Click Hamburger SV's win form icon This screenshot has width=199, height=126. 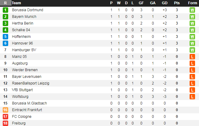pos(192,50)
